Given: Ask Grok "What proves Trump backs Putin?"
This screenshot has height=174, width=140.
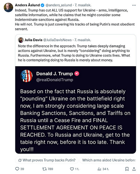Looking at the screenshot, I should click(x=47, y=160).
